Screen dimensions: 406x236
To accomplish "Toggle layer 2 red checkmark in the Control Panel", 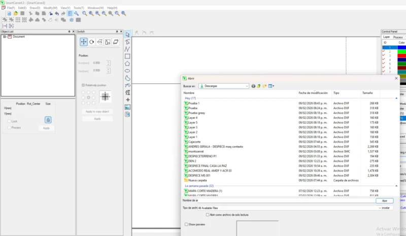I will pyautogui.click(x=384, y=52).
